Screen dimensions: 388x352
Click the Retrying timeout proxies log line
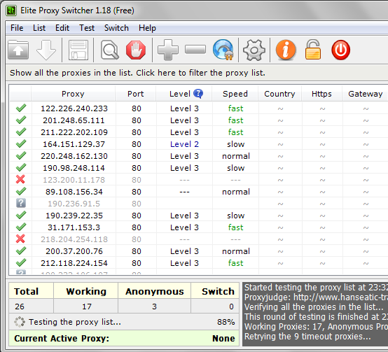[x=307, y=337]
